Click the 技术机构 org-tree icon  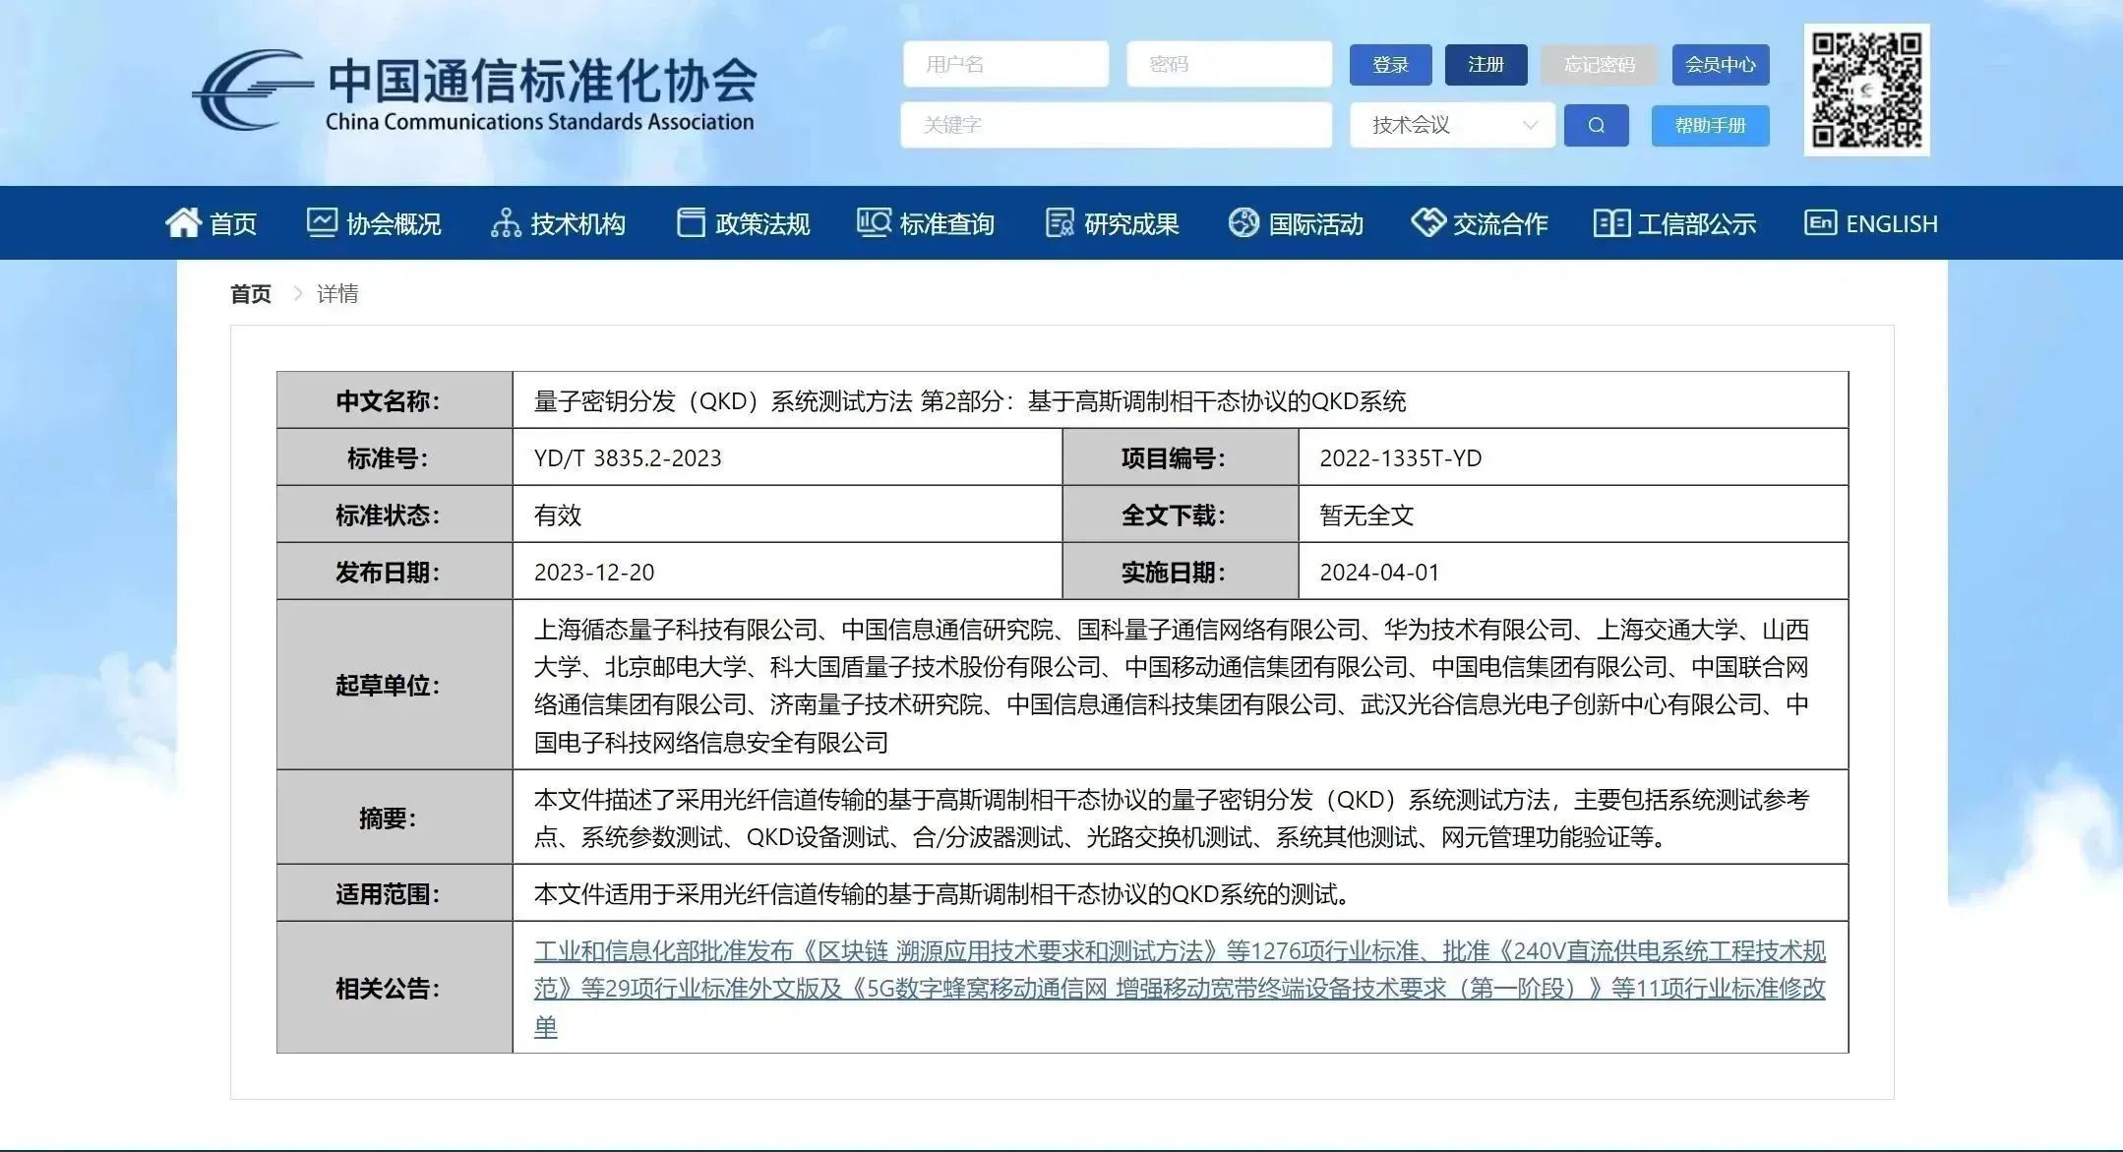tap(506, 223)
